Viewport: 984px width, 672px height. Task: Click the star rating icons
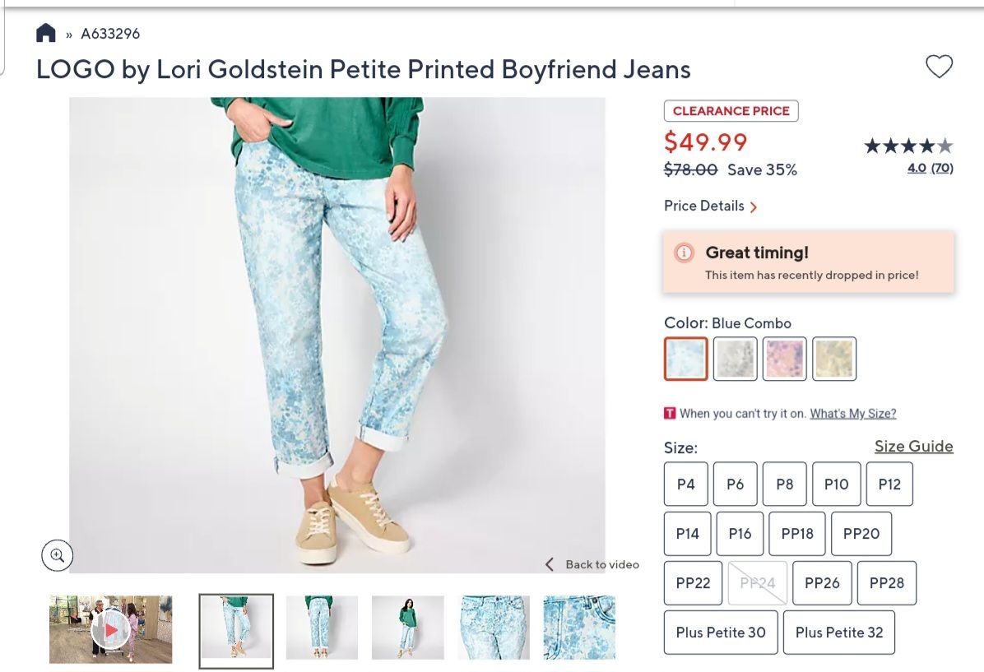(x=908, y=146)
